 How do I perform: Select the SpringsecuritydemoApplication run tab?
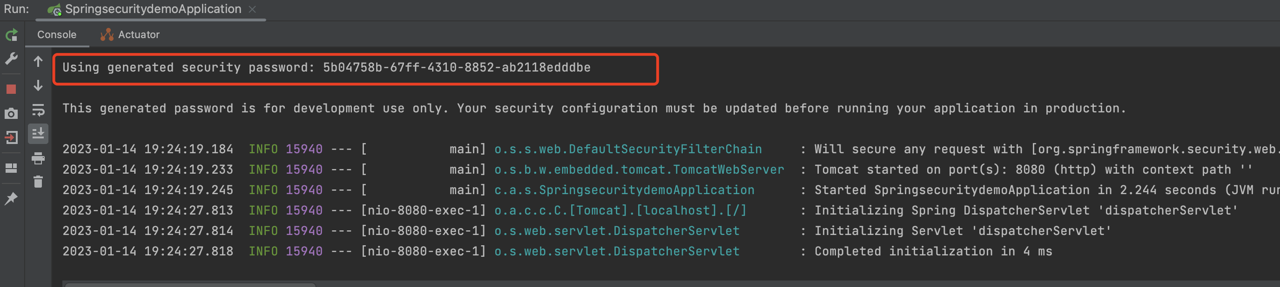coord(153,9)
